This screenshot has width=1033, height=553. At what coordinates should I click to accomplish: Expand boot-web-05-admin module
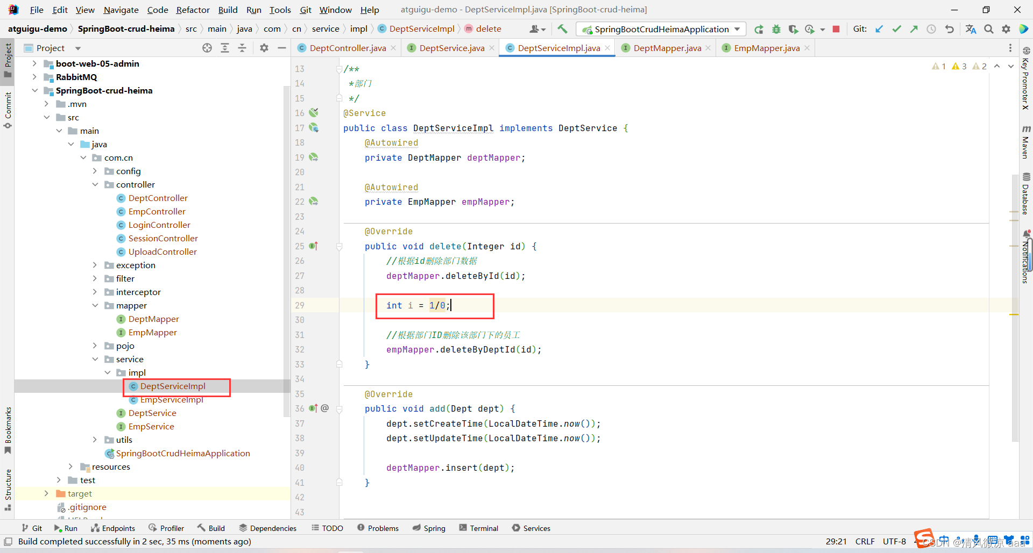pos(34,63)
